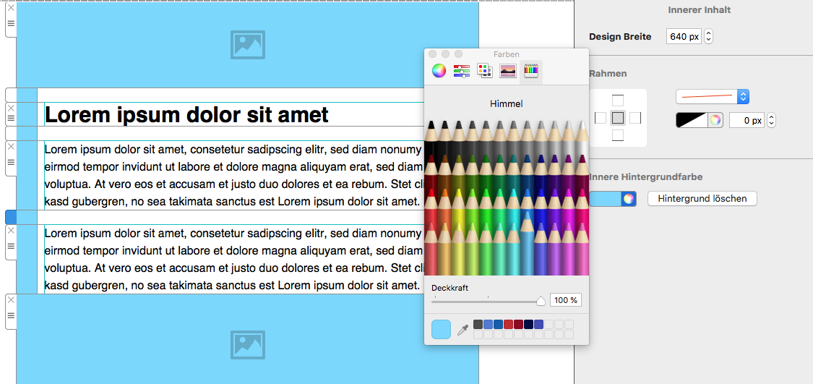
Task: Click the black-white Rahmen color swatch
Action: tap(692, 120)
